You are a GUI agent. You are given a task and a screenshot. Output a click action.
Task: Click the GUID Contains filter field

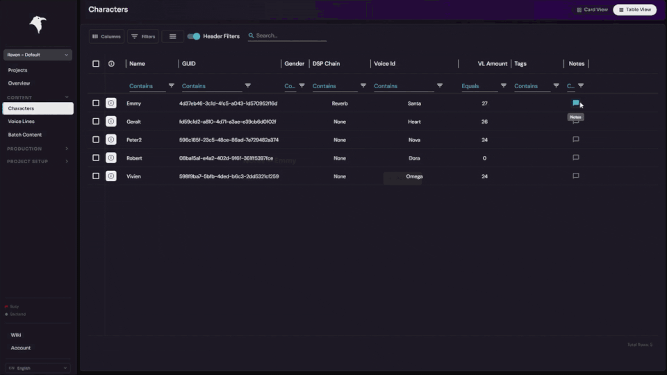pyautogui.click(x=211, y=86)
